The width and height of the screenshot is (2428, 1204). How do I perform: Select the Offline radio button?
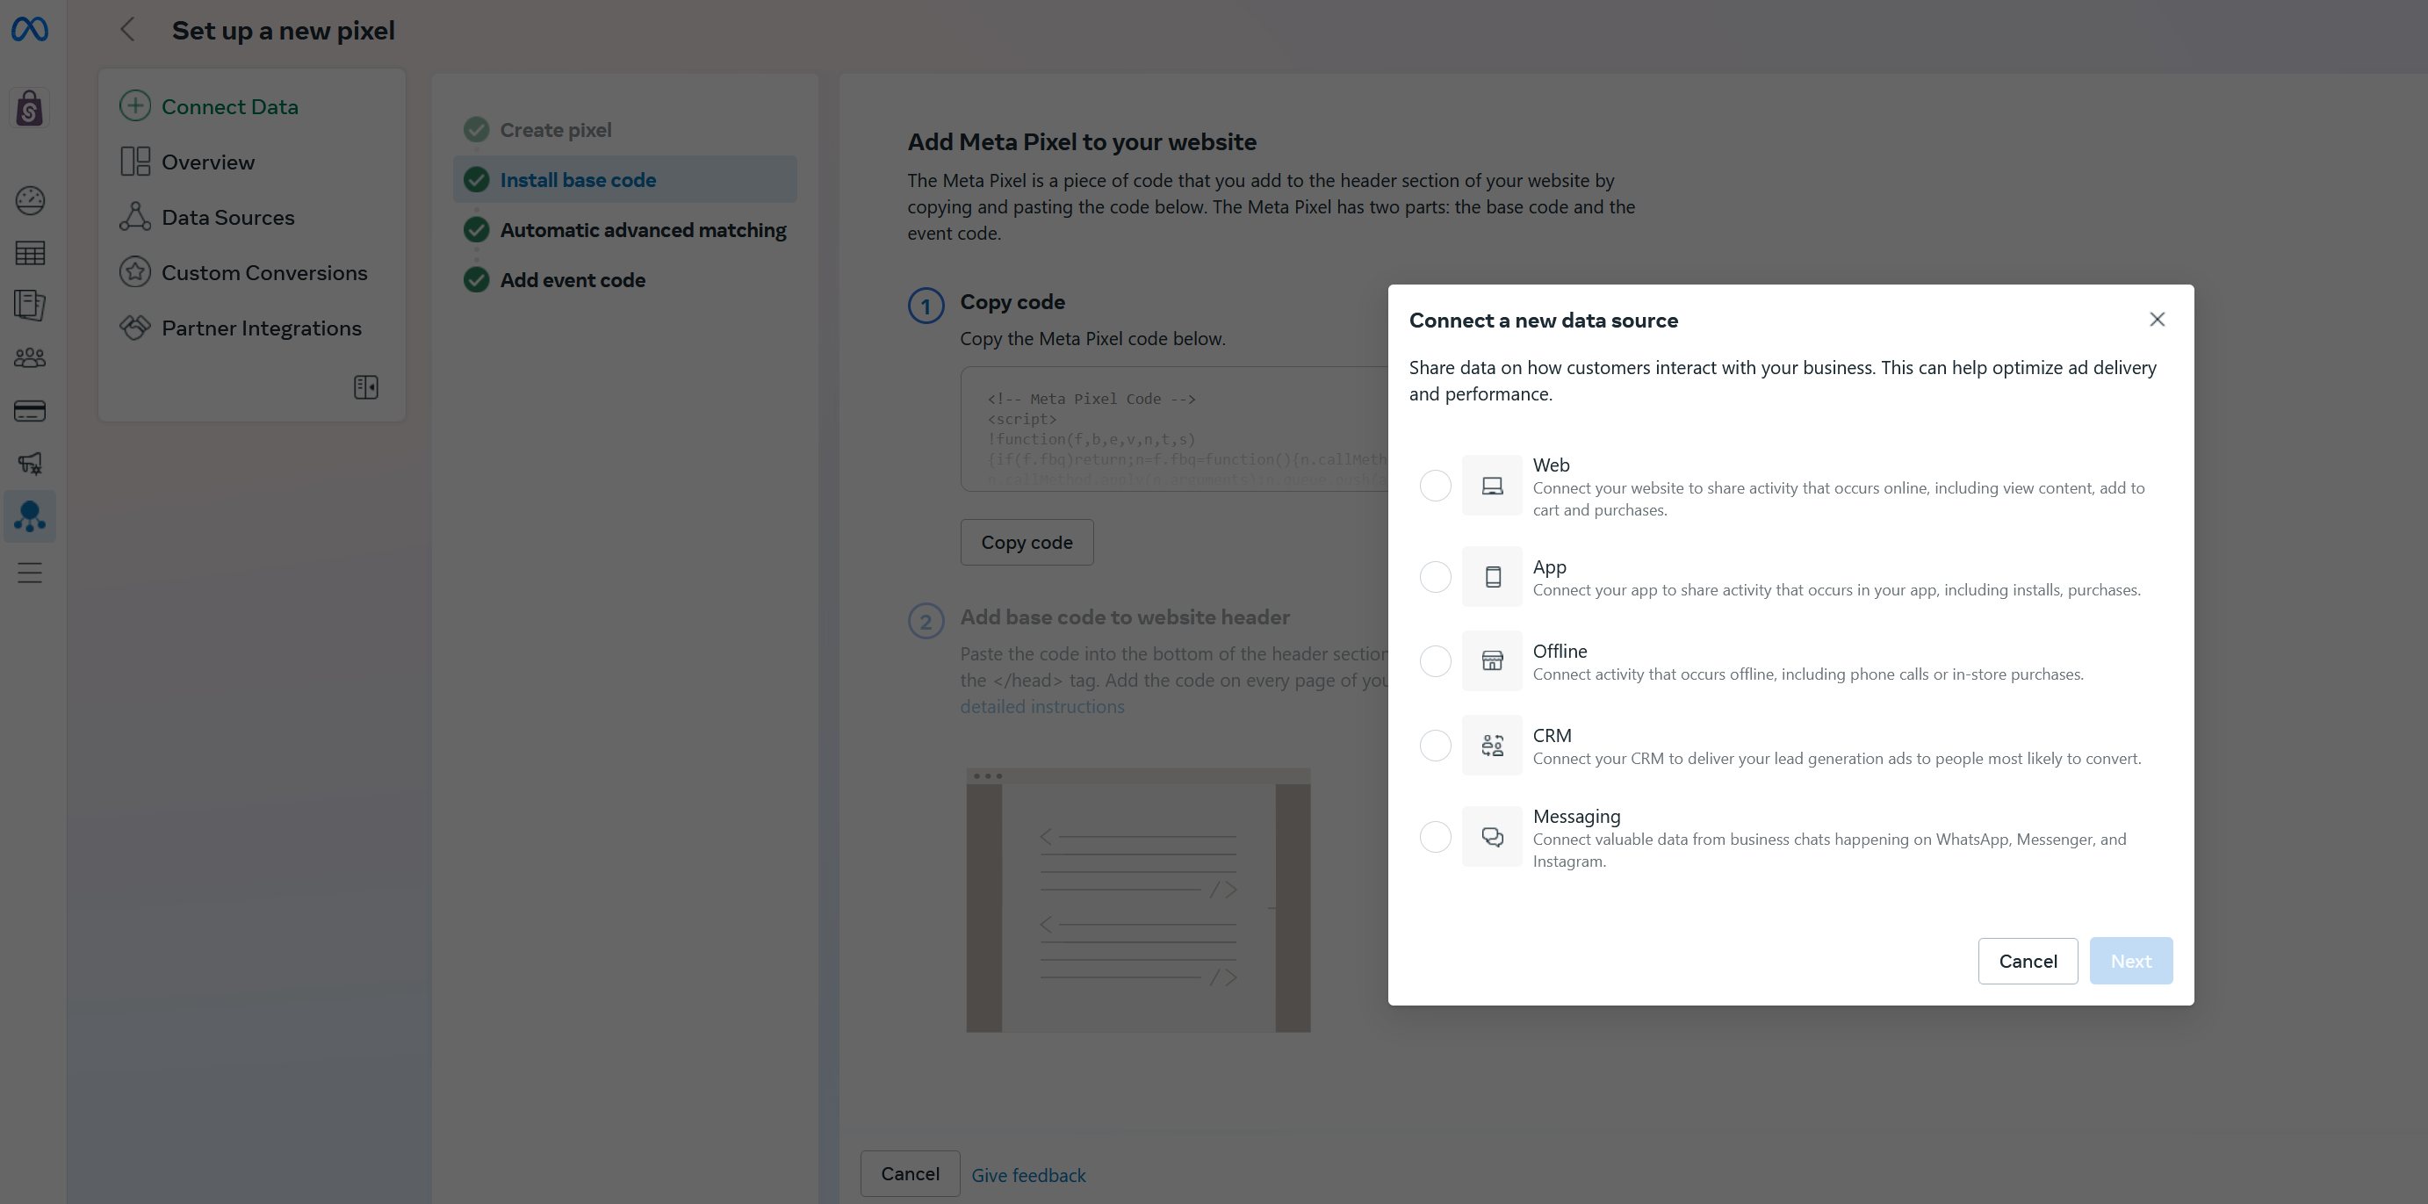point(1435,660)
